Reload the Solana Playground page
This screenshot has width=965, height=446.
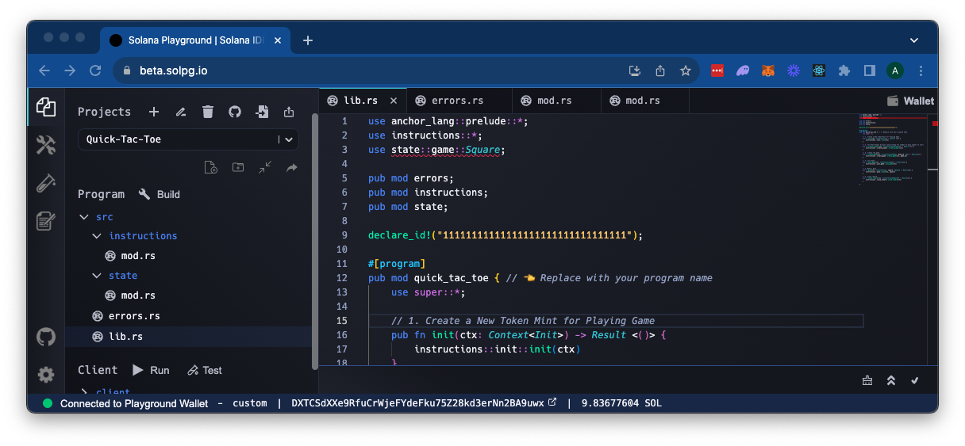click(95, 71)
